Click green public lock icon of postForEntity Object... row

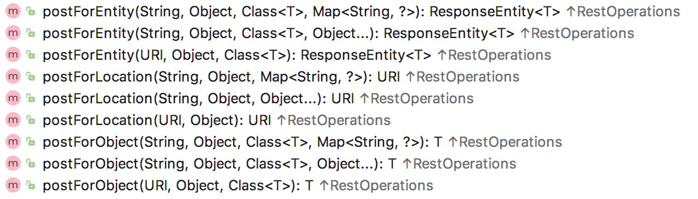click(31, 33)
